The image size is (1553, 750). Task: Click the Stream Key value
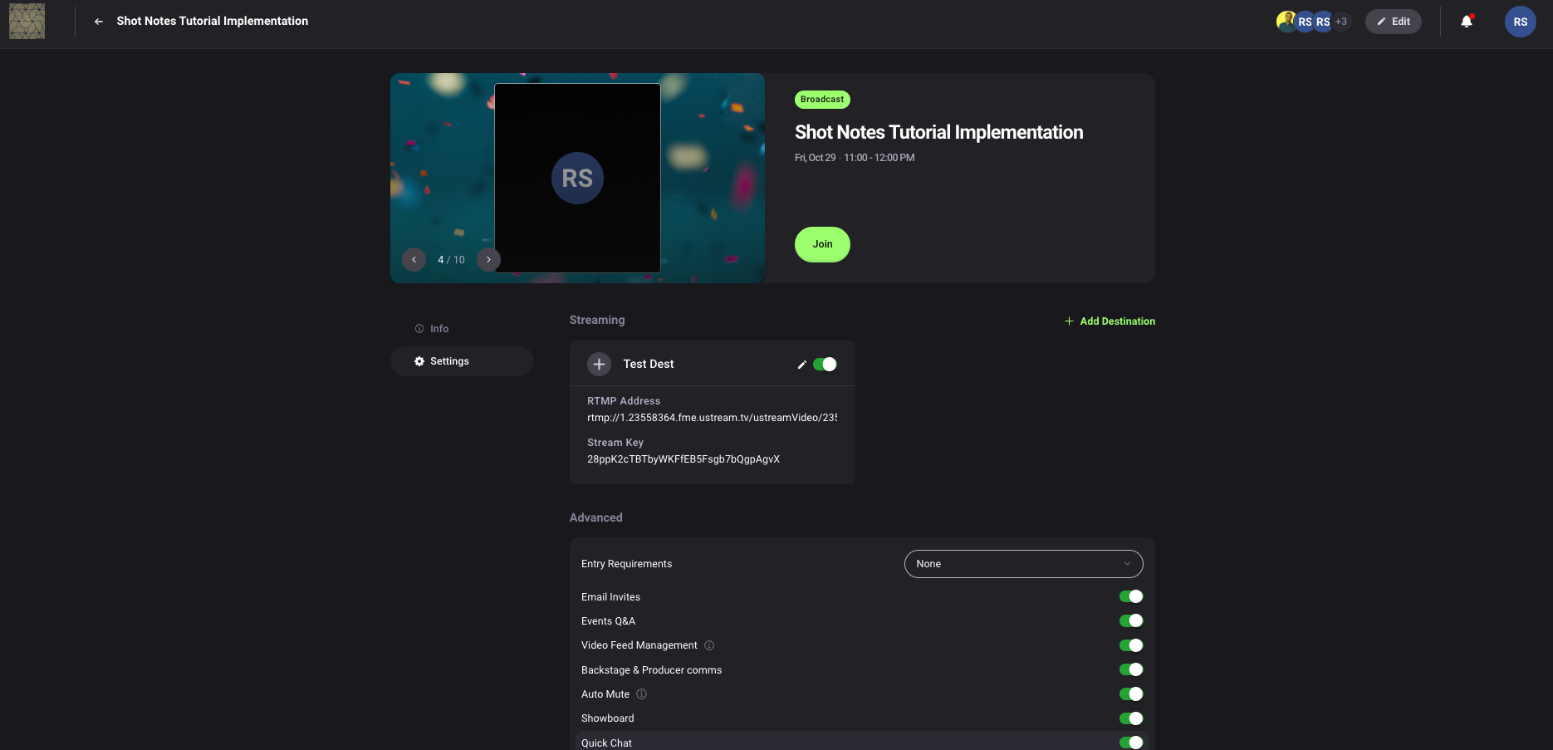point(683,459)
